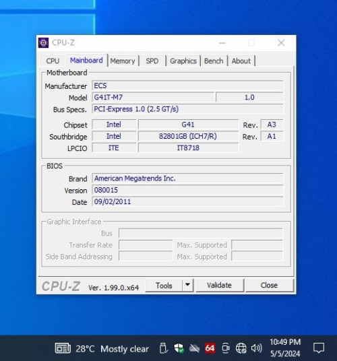The height and width of the screenshot is (361, 337).
Task: Click the Bus Specs PCI-Express 1.0 field
Action: coord(187,109)
